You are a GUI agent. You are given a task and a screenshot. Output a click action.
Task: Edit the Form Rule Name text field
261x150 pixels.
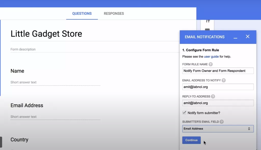218,71
